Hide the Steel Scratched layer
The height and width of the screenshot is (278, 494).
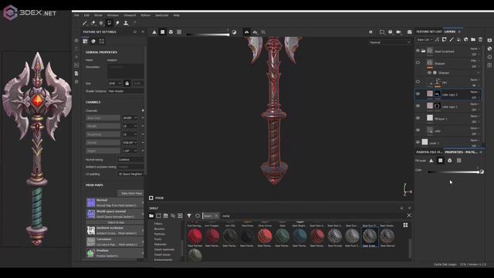click(x=418, y=51)
